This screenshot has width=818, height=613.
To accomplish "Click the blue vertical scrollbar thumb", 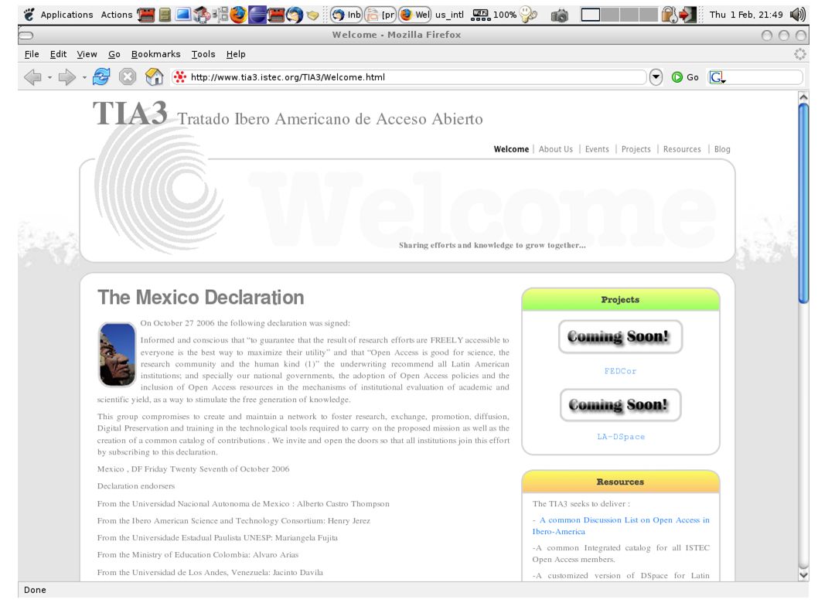I will coord(803,203).
